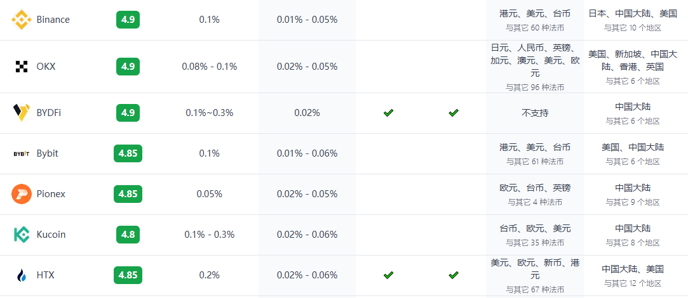Click the 4.85 rating badge for Bybit

(x=128, y=153)
